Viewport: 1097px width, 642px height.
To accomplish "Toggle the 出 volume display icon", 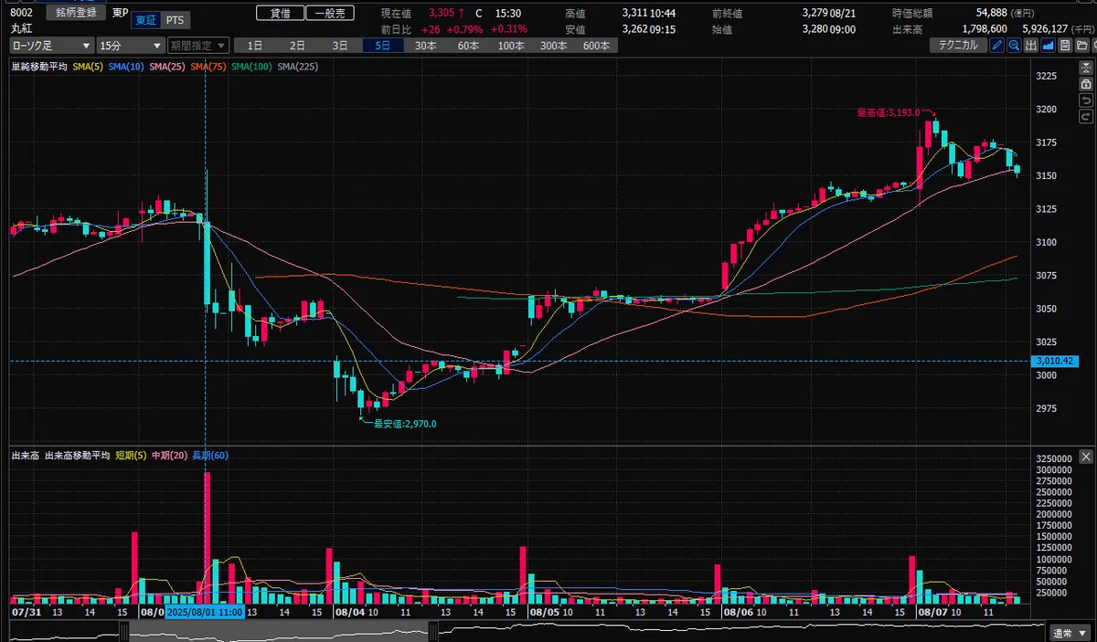I will point(1031,46).
